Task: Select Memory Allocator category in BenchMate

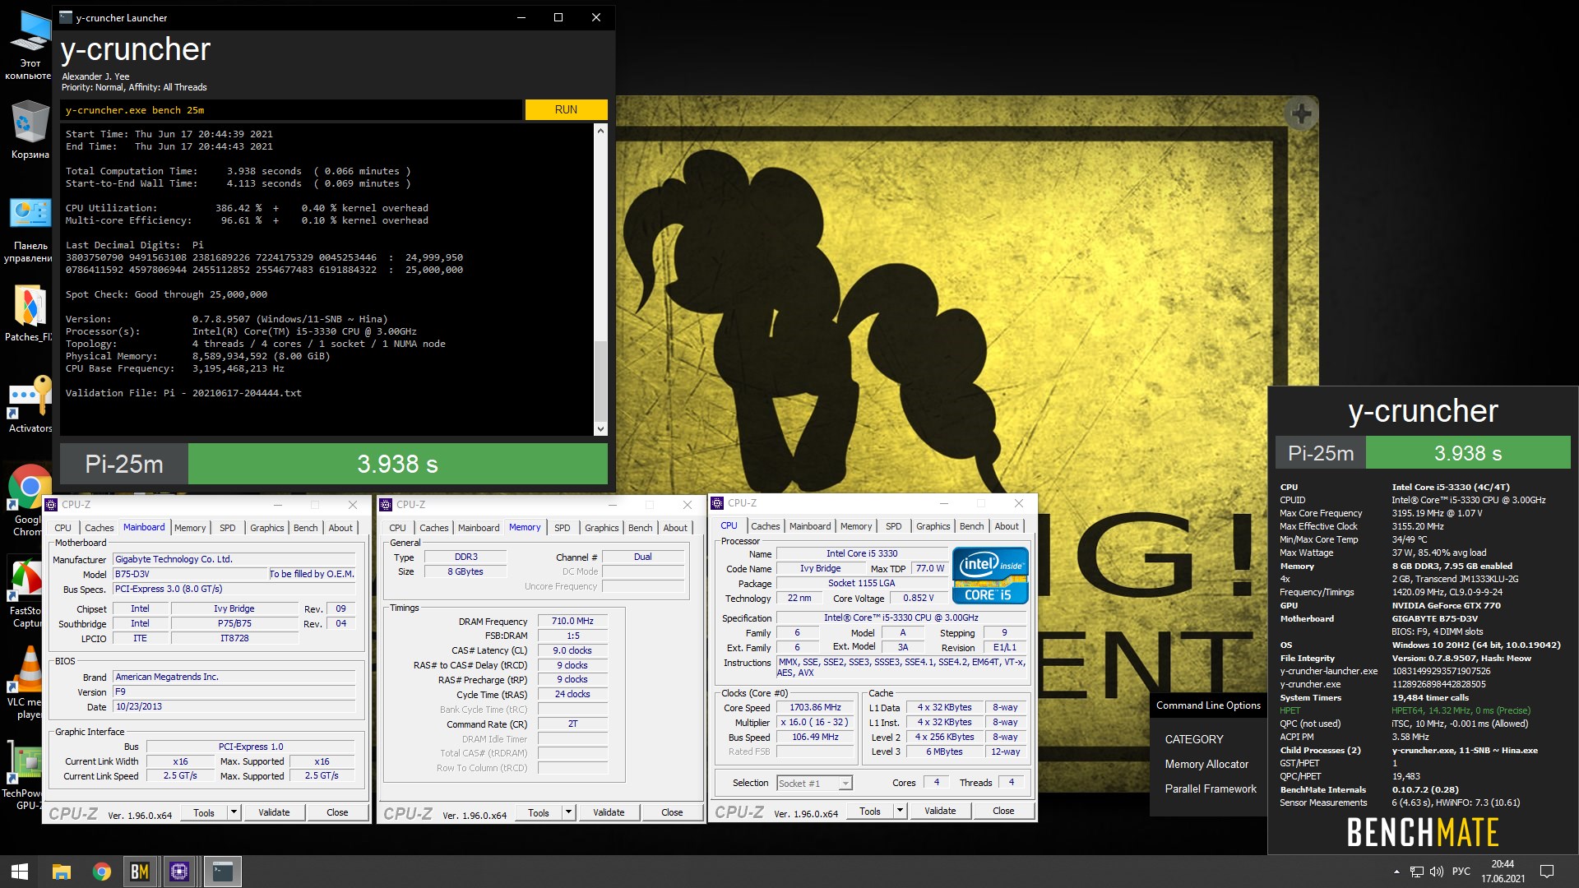Action: click(x=1206, y=764)
